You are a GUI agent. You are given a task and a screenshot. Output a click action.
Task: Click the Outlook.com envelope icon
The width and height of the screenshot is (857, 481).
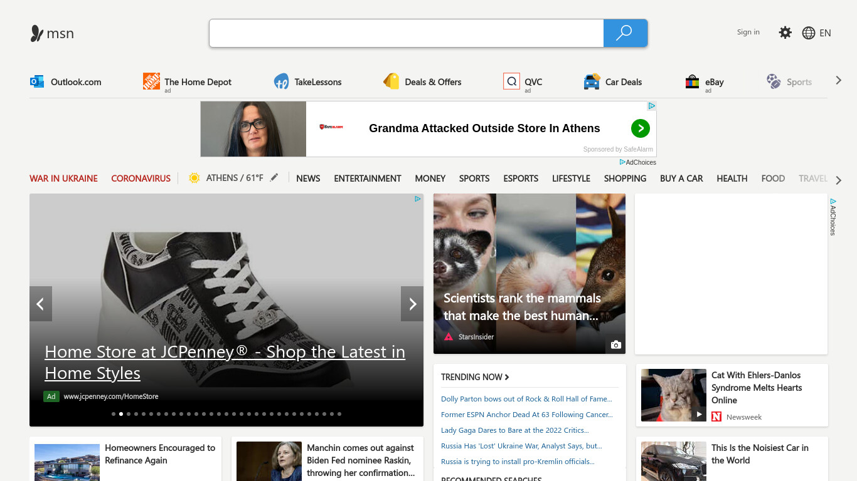(37, 81)
